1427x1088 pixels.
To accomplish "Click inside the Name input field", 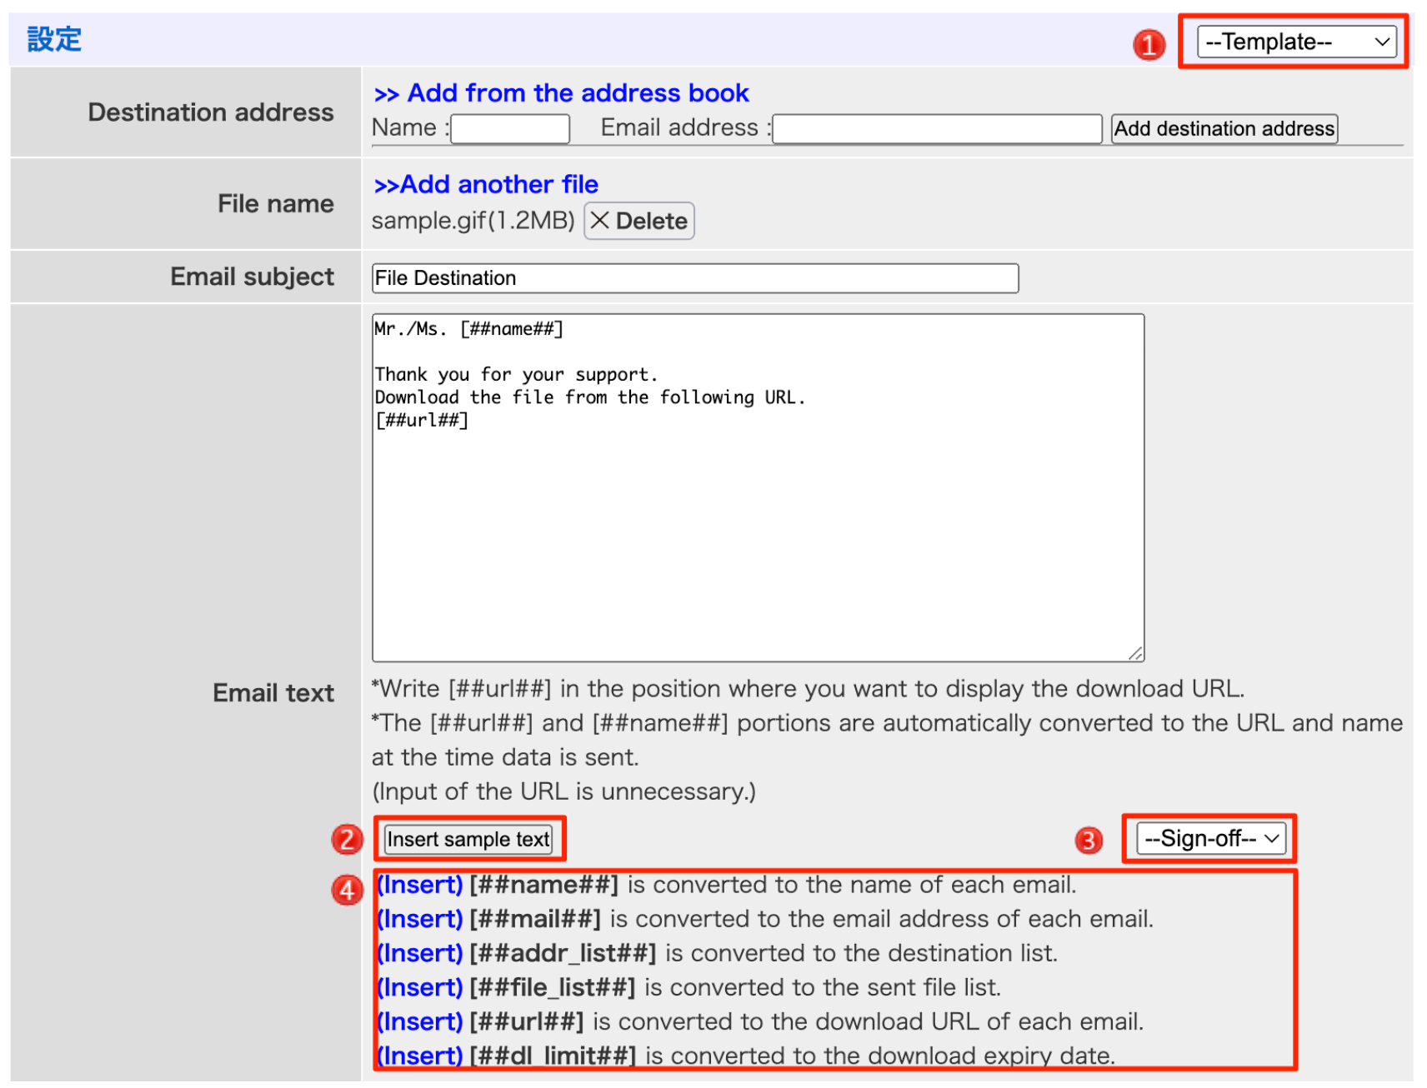I will (508, 128).
